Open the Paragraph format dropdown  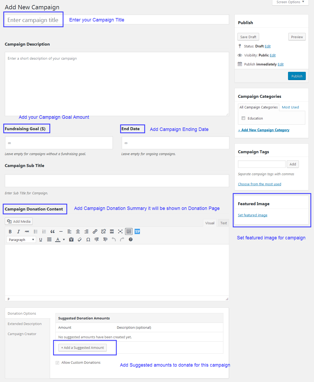click(x=21, y=240)
